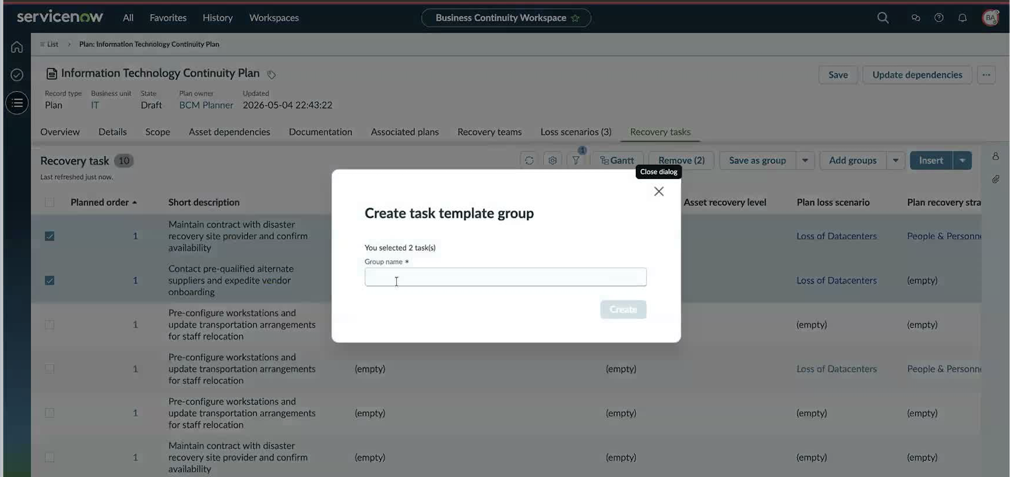Check the last Maintain contract row checkbox
Screen dimensions: 1010x477
click(49, 458)
